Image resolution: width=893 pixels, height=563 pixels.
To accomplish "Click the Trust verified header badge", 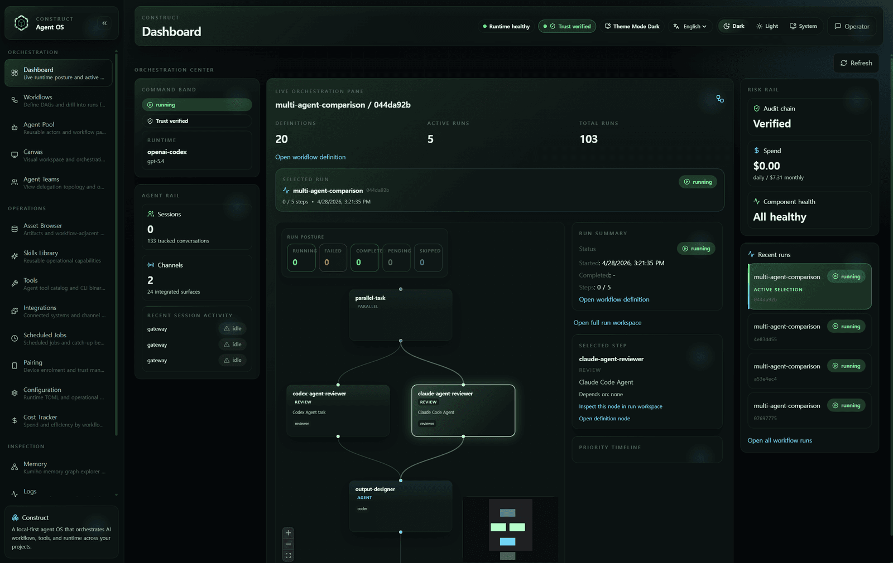I will click(567, 26).
